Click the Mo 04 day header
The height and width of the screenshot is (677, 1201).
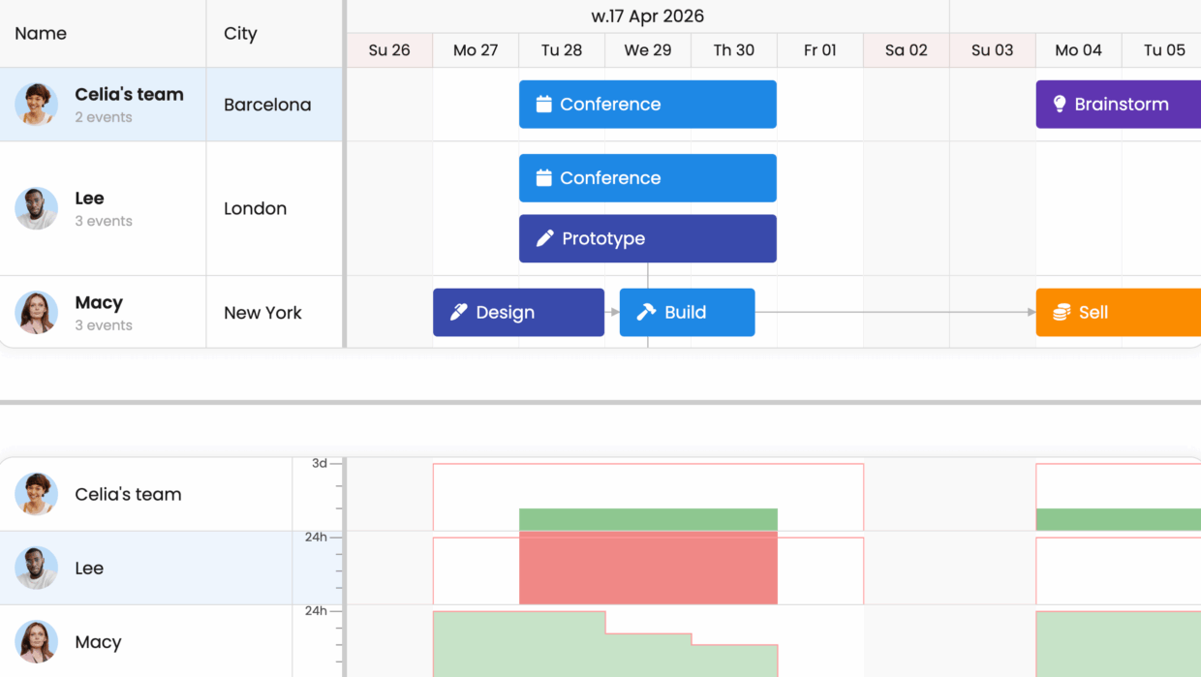1078,50
